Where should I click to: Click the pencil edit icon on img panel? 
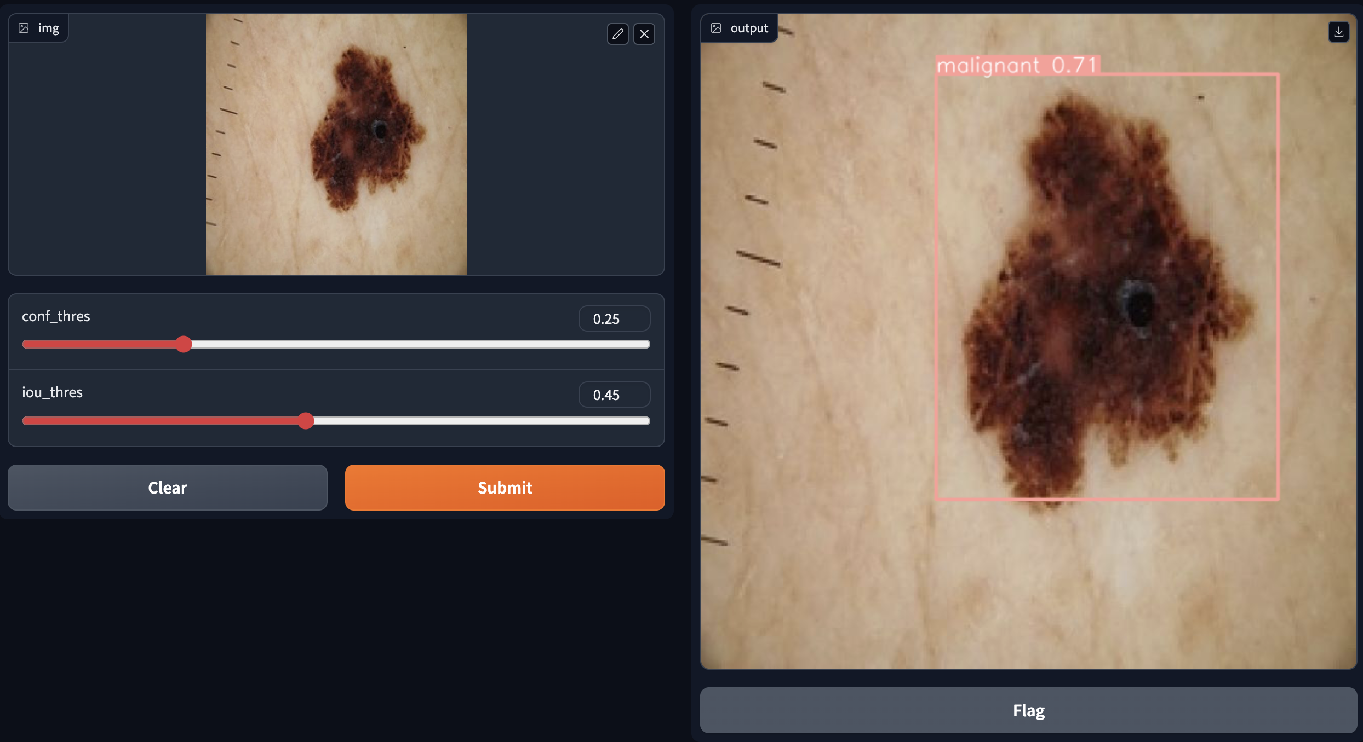[617, 34]
